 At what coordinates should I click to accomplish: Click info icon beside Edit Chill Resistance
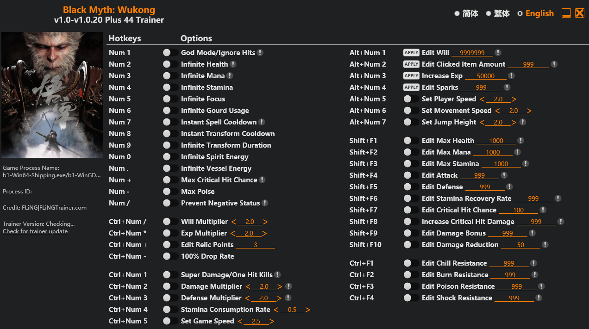(x=533, y=263)
